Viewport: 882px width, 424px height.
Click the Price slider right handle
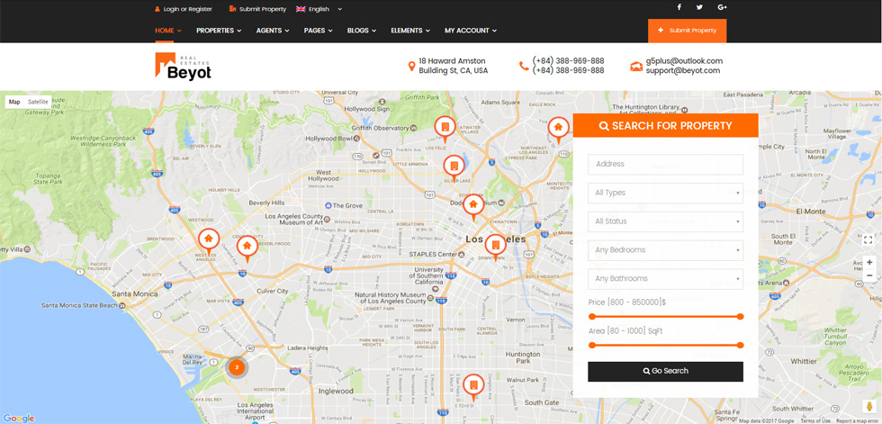pos(740,317)
